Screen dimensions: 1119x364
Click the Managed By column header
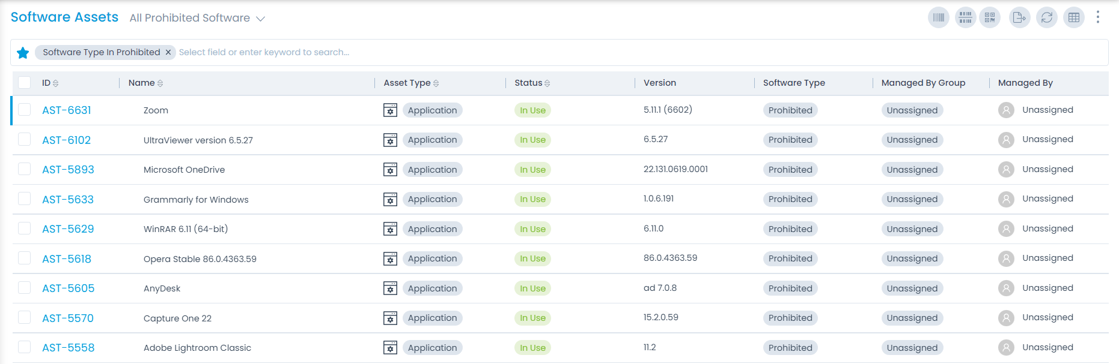[1025, 83]
